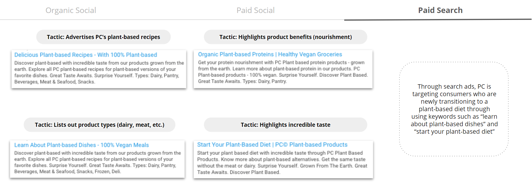Click the "Advertises PC's plant-based recipes" tactic label

(103, 37)
